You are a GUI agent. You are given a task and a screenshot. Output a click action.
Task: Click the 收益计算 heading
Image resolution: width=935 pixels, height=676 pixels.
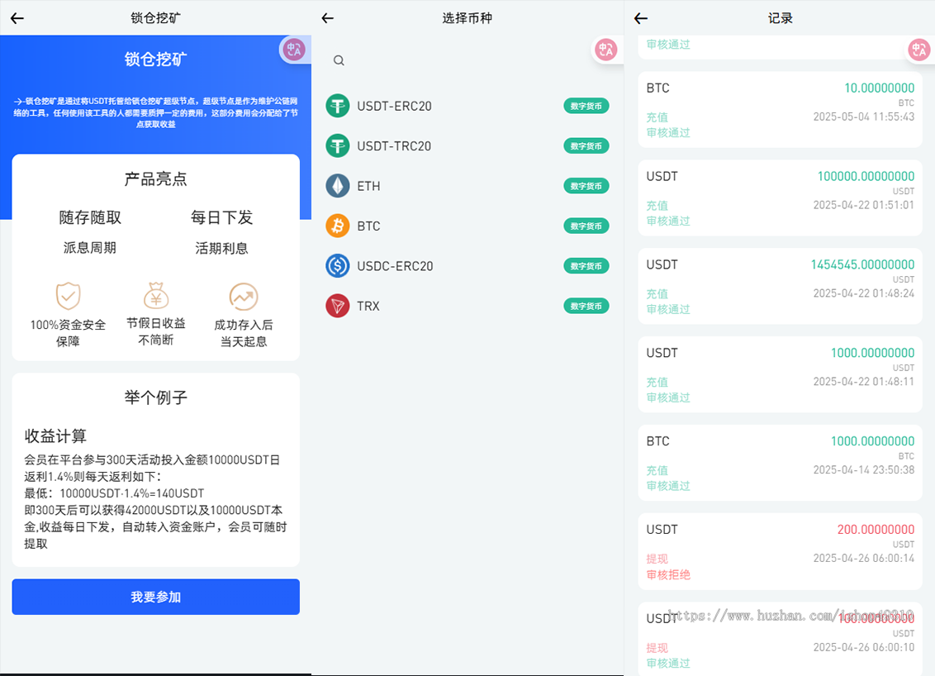pyautogui.click(x=55, y=436)
